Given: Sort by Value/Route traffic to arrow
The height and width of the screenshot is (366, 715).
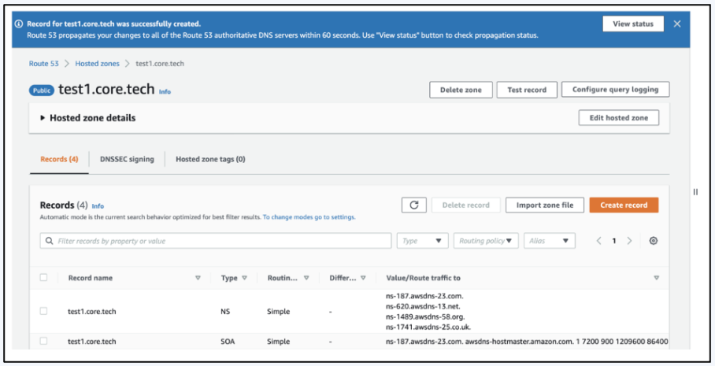Looking at the screenshot, I should (x=656, y=278).
